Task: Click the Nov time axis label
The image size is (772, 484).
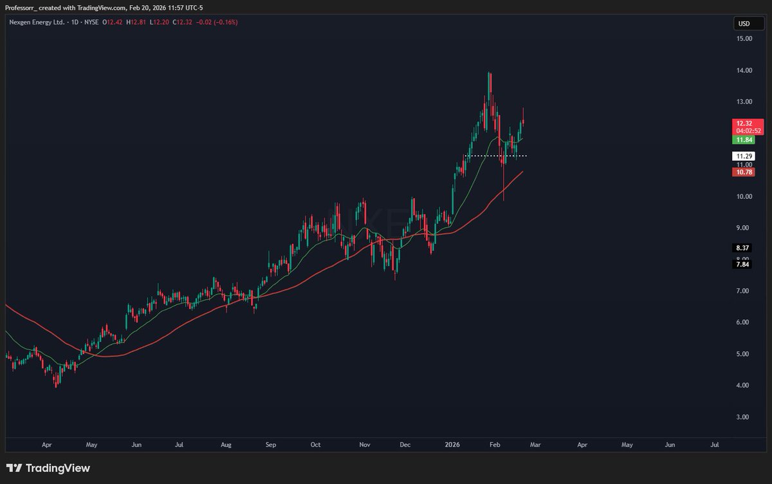Action: point(365,445)
